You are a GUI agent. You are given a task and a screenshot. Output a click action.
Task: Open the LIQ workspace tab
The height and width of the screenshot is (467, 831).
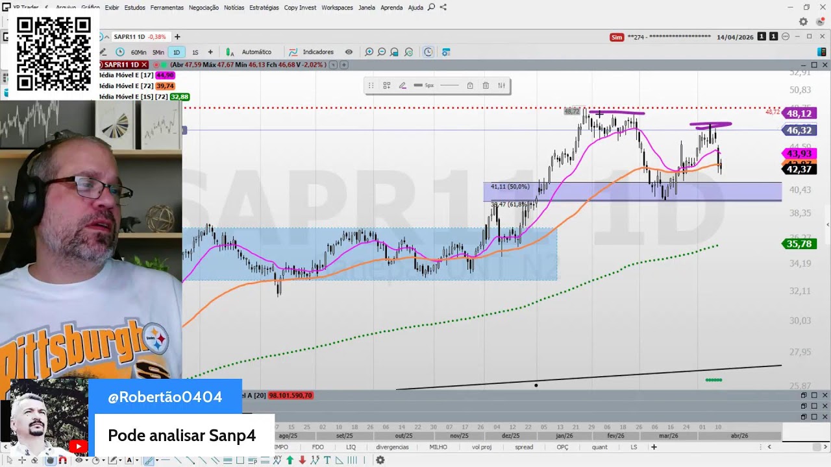pos(351,447)
